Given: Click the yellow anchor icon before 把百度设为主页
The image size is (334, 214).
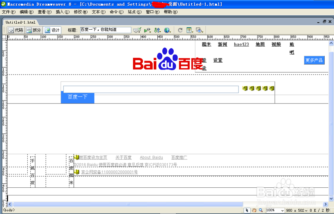Looking at the screenshot, I should (76, 157).
